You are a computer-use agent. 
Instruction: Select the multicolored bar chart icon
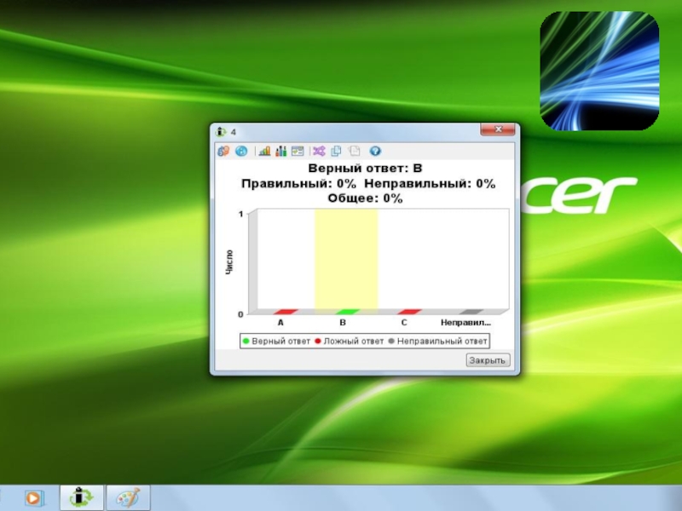pos(280,151)
